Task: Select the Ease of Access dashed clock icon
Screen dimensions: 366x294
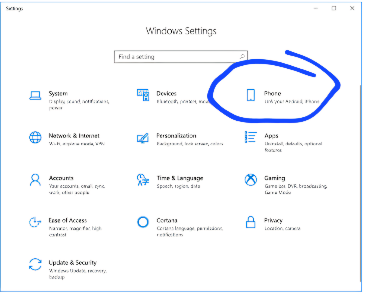Action: click(35, 222)
